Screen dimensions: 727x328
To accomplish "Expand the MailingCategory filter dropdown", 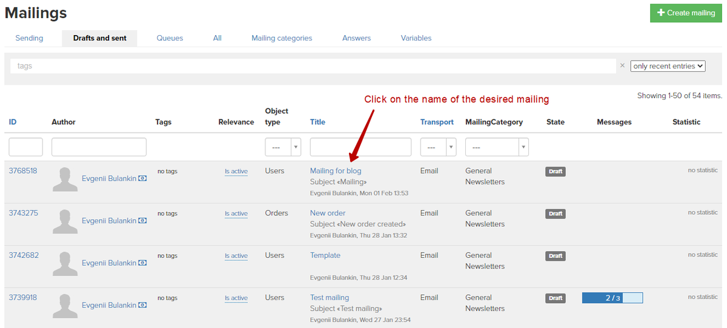I will (x=496, y=147).
